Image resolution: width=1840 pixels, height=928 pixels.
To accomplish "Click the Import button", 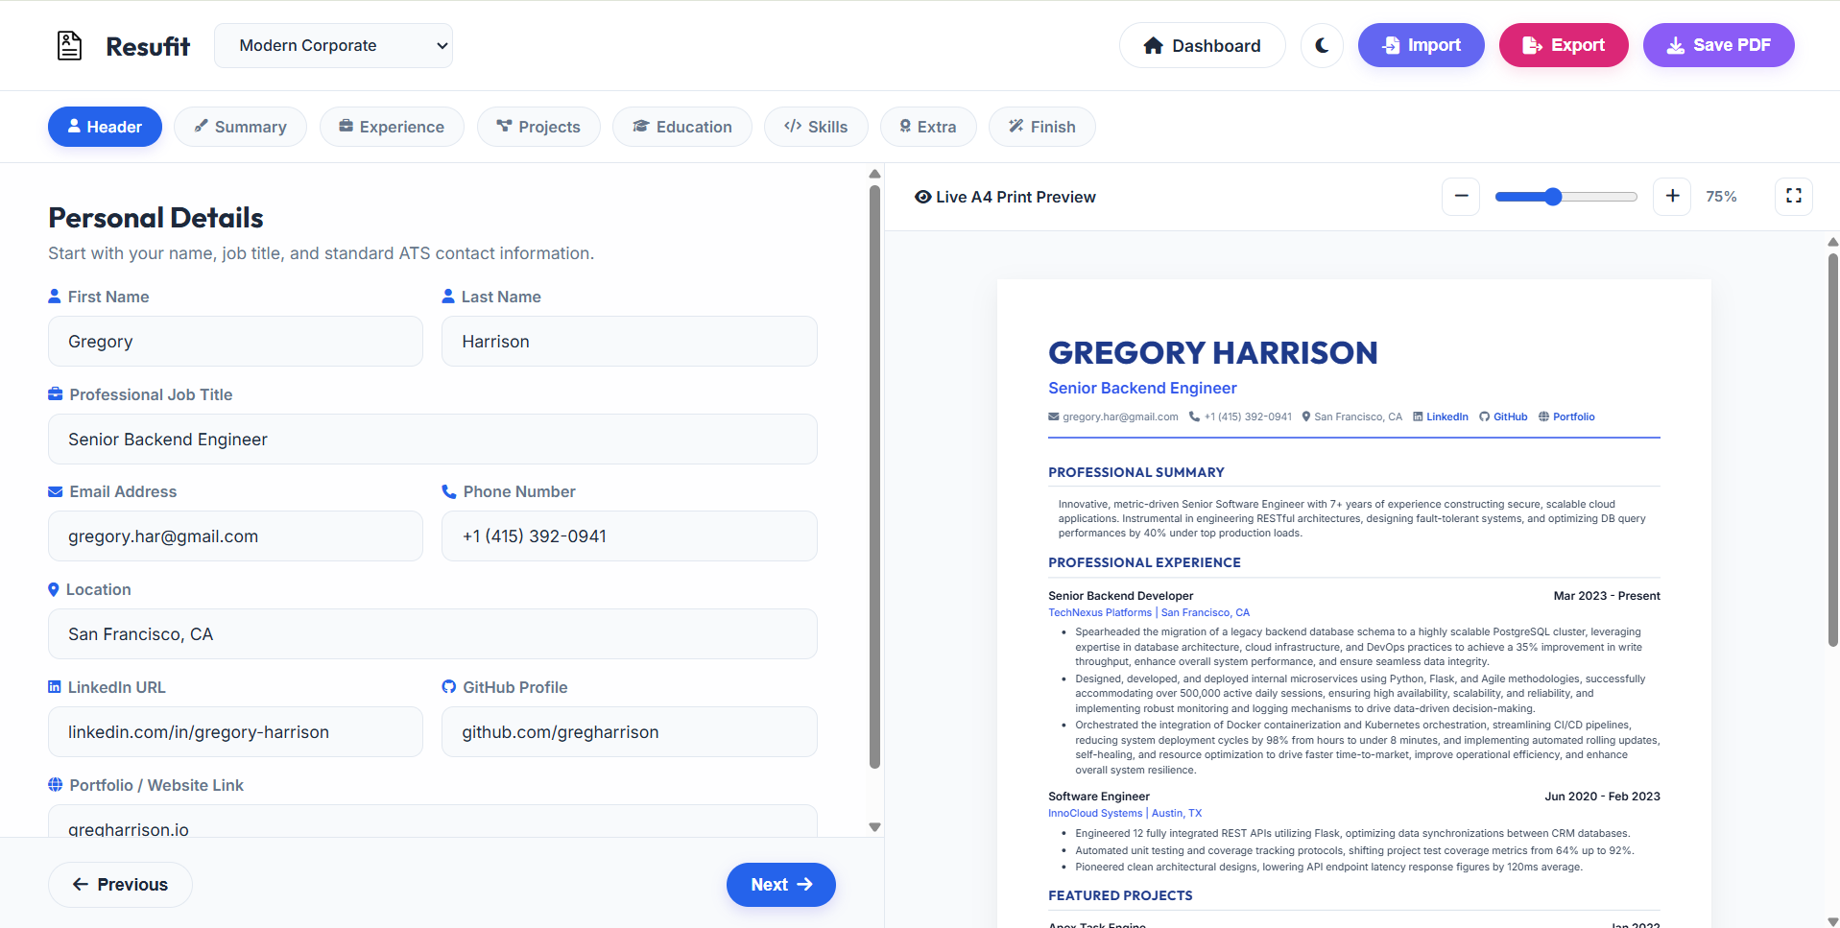I will click(1421, 45).
